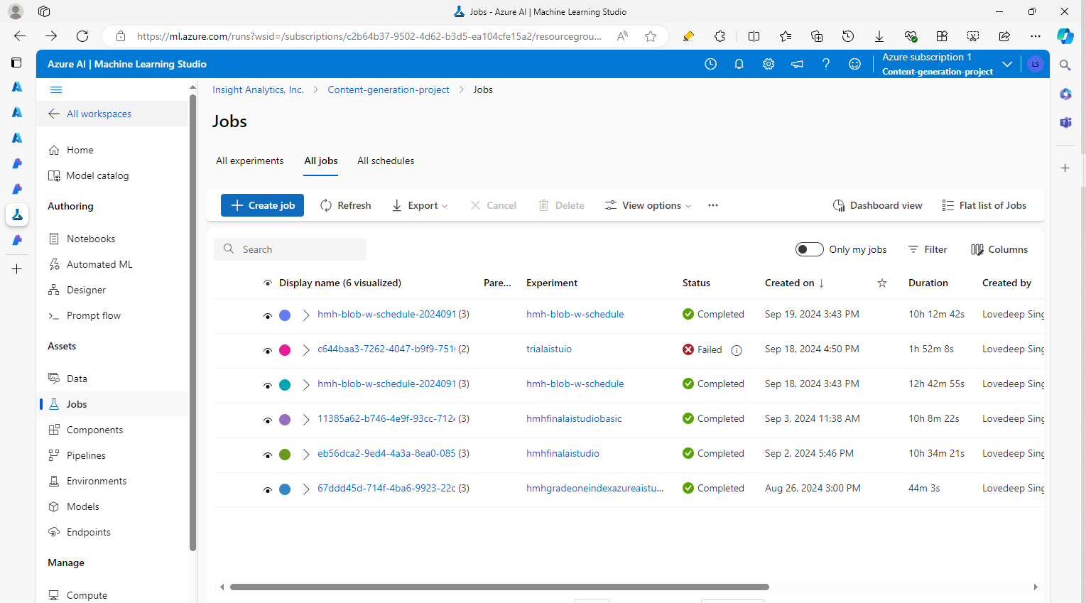
Task: Add new vertical tab plus icon
Action: (17, 269)
